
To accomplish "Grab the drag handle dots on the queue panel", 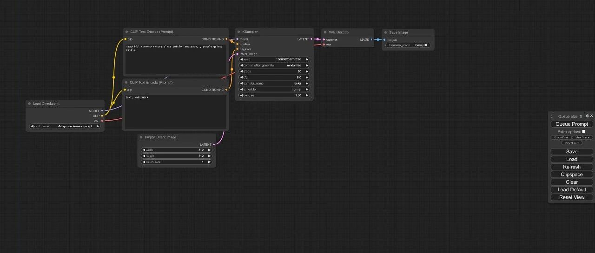I will point(552,116).
